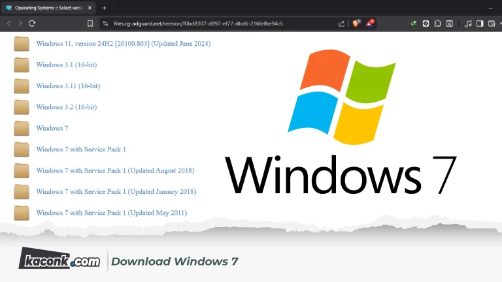This screenshot has height=282, width=502.
Task: Open a new tab with plus button
Action: [104, 8]
